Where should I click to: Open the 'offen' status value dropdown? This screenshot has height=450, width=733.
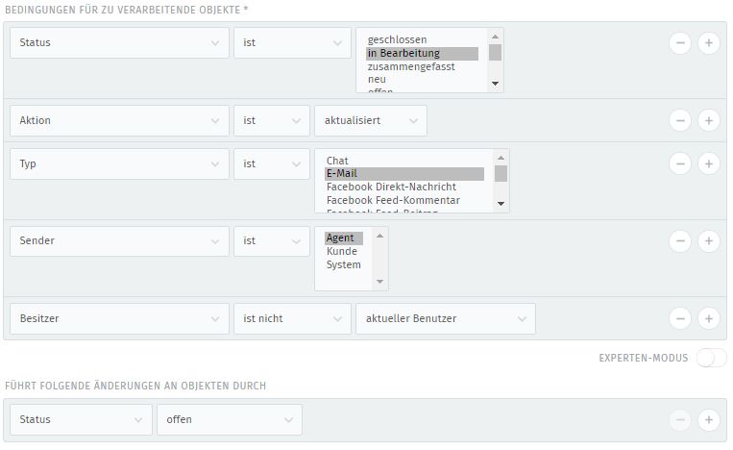click(x=230, y=419)
